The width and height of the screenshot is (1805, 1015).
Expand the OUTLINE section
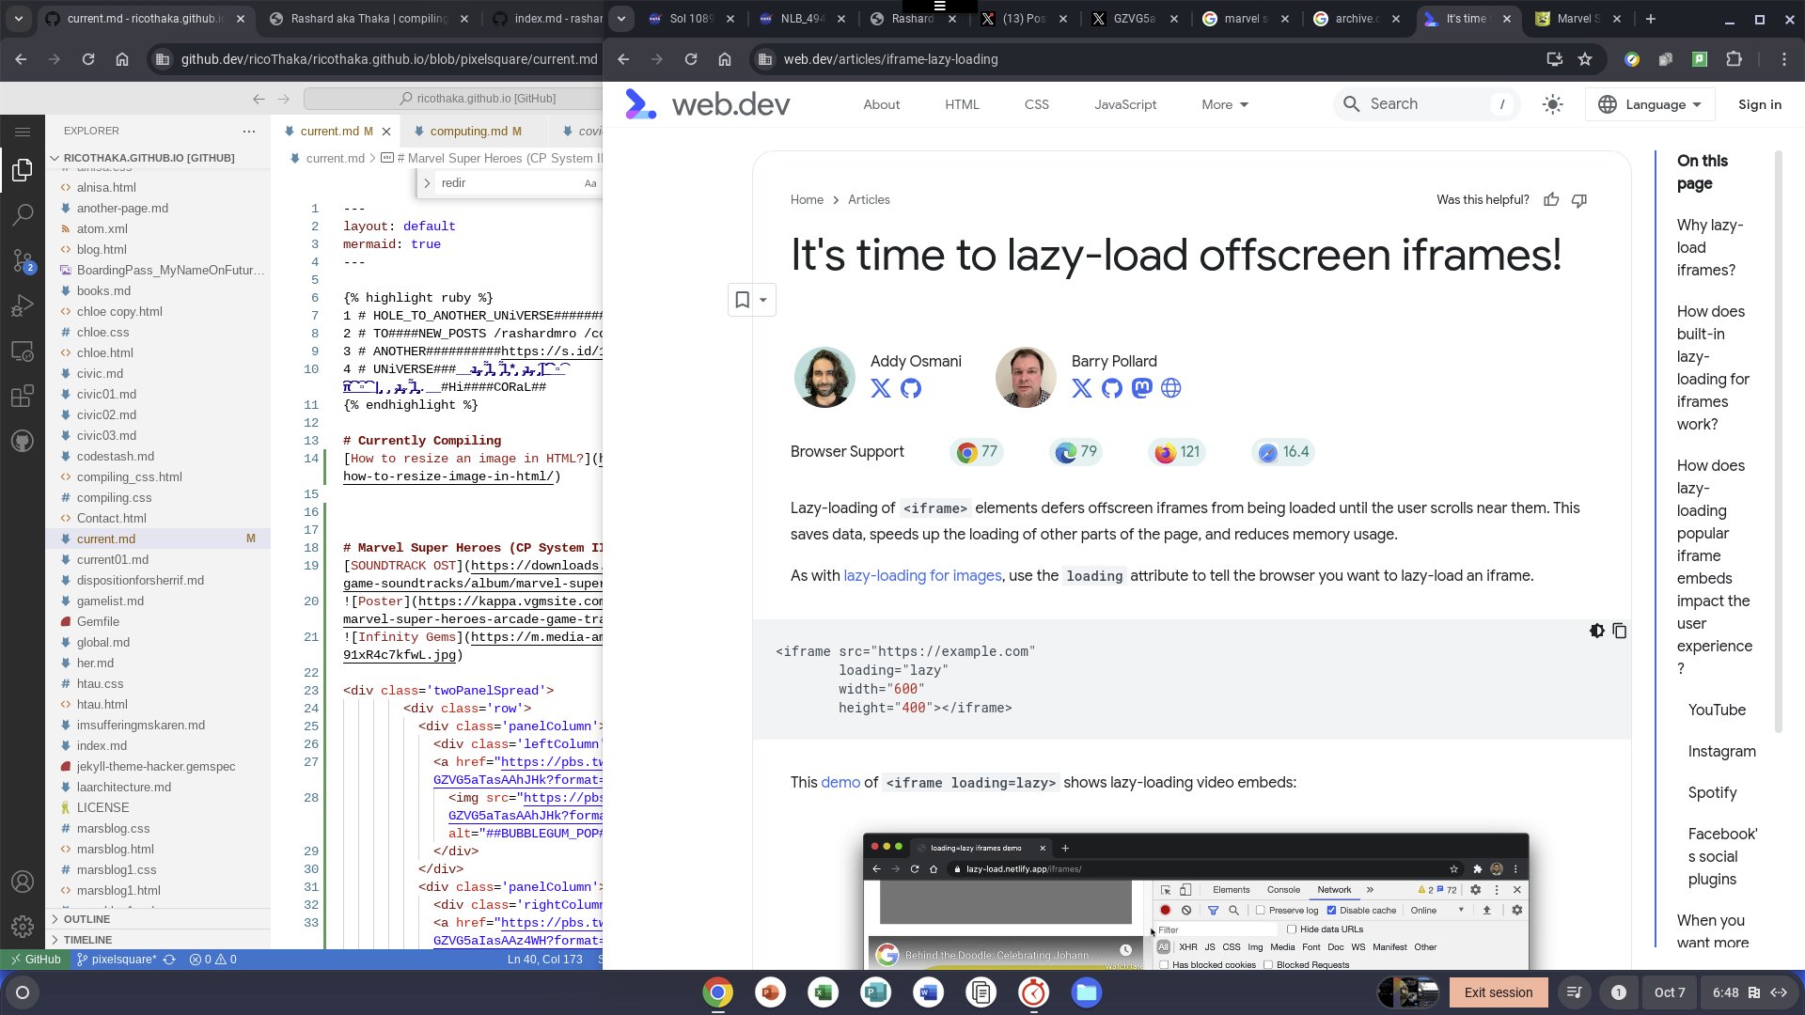[x=86, y=919]
